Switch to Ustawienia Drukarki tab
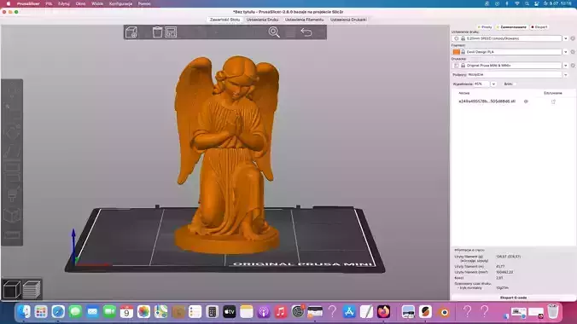 [348, 20]
